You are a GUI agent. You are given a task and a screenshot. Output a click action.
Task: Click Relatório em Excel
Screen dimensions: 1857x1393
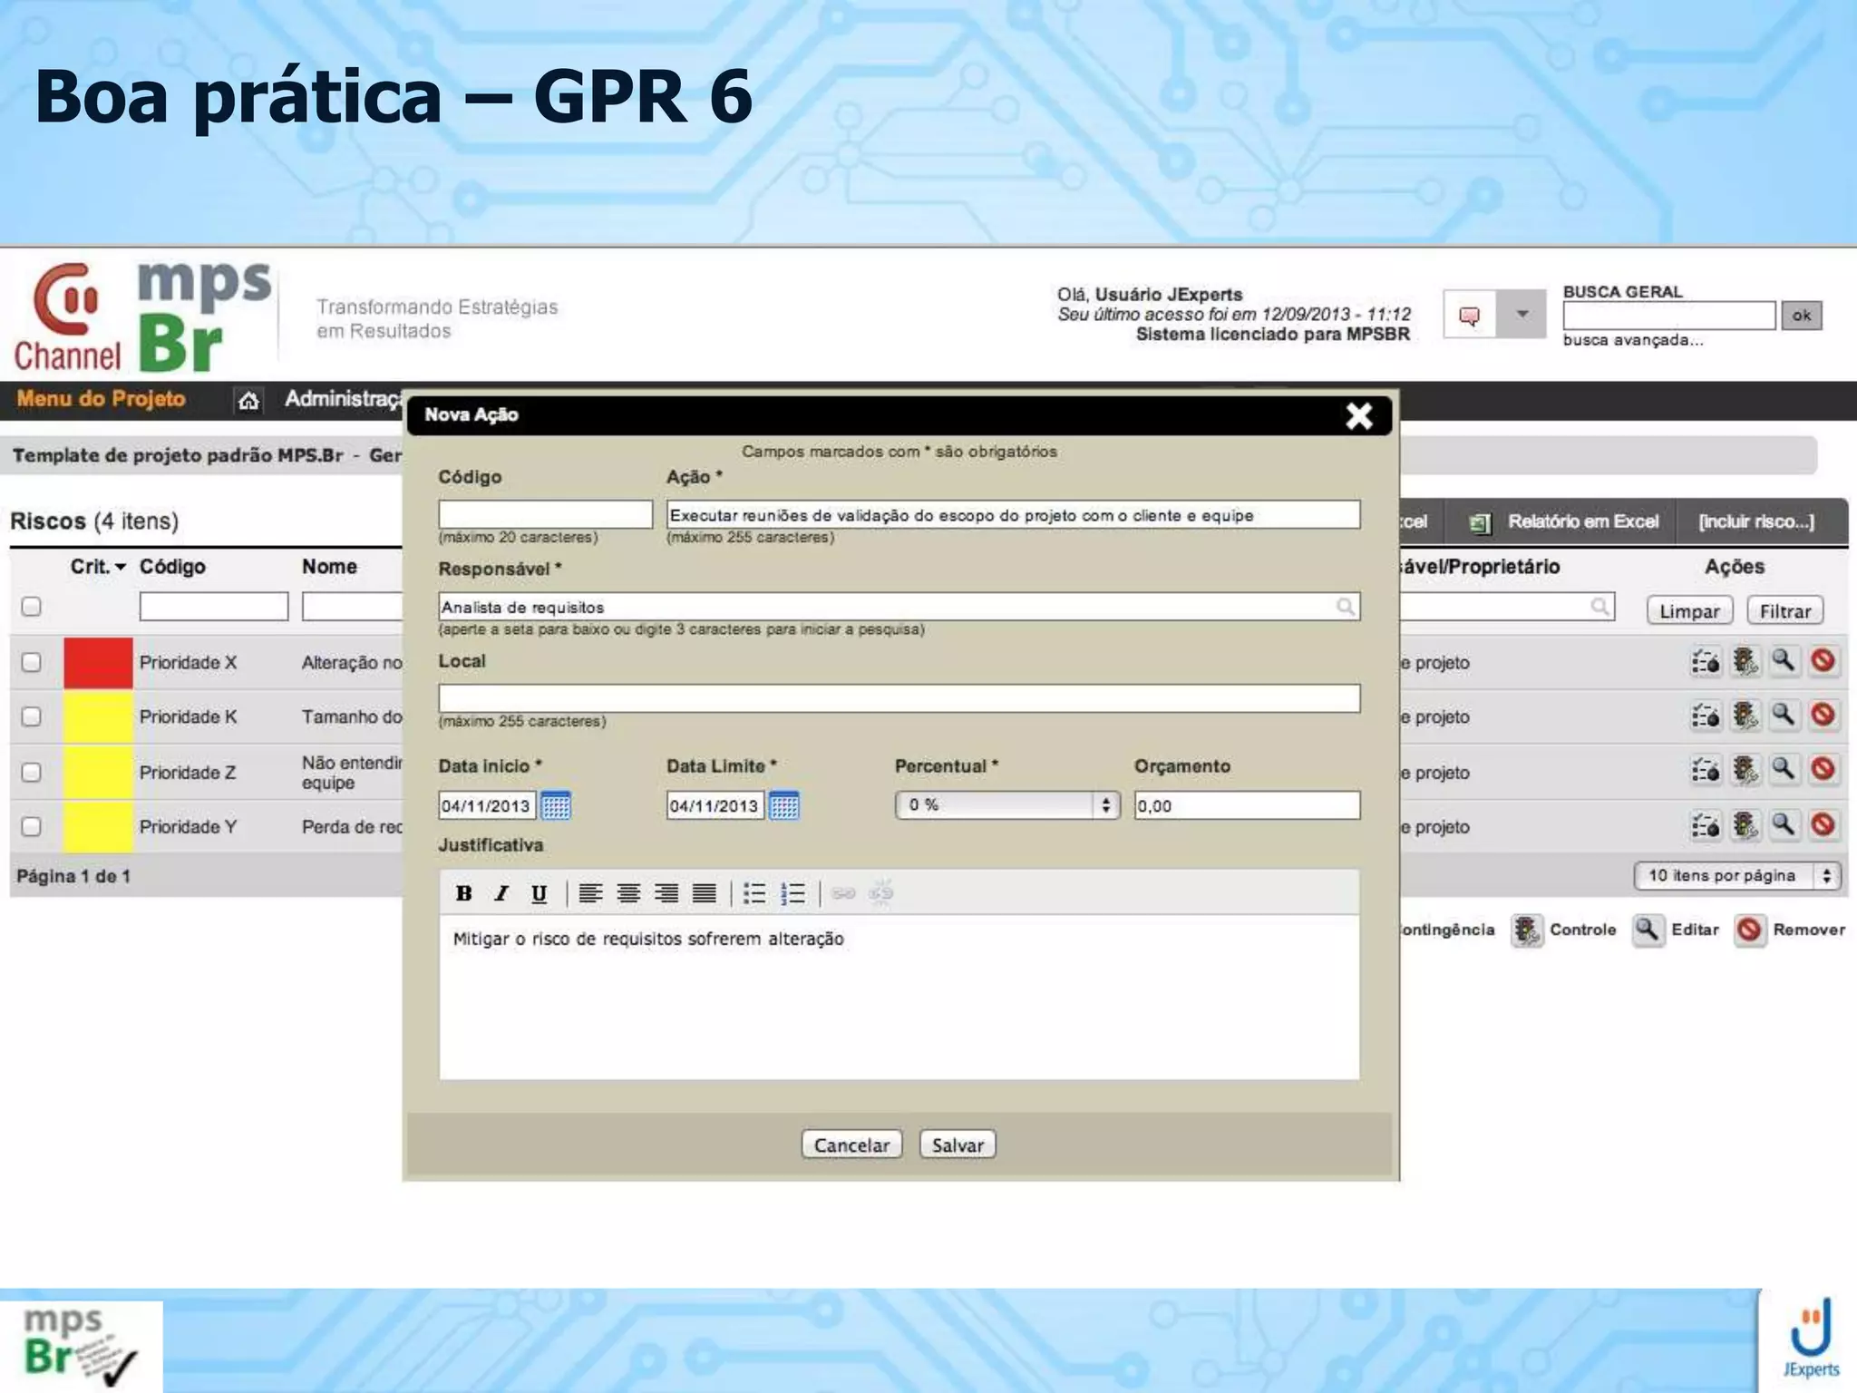(1583, 521)
